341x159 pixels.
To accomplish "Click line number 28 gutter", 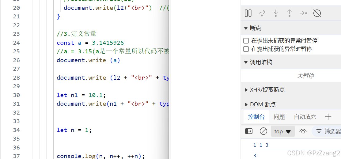I will pyautogui.click(x=17, y=78).
